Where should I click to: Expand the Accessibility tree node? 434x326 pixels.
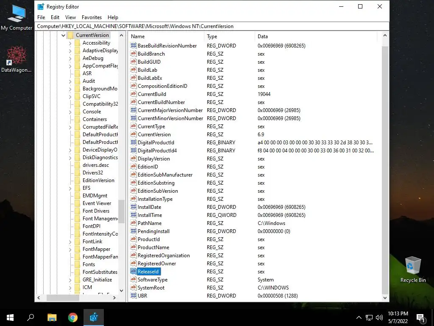pyautogui.click(x=70, y=43)
